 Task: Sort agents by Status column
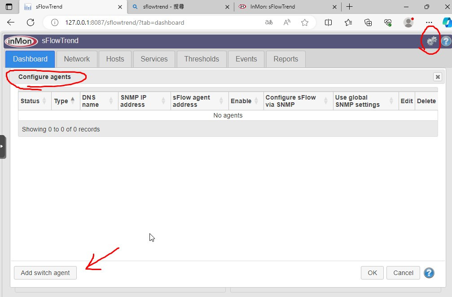(x=35, y=101)
